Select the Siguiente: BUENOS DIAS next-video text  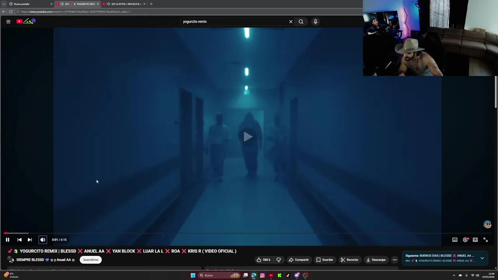point(439,256)
